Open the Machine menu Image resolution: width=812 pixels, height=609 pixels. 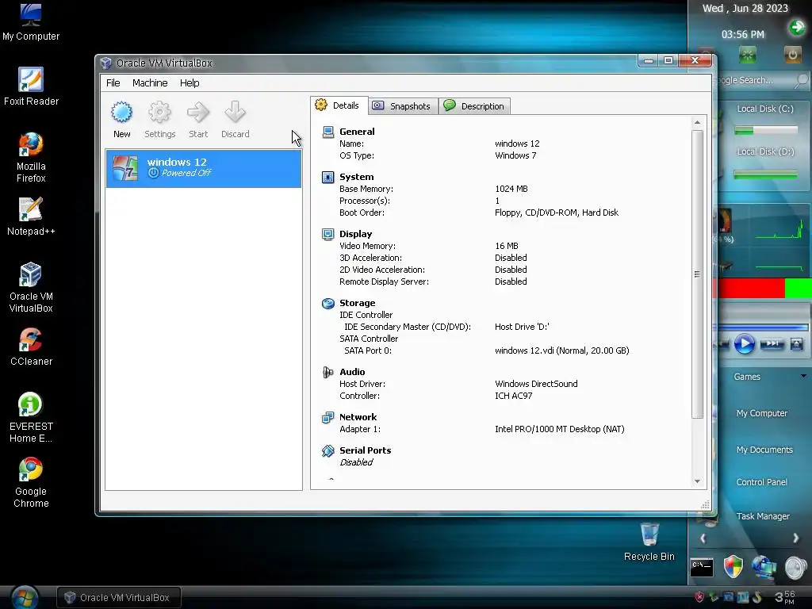[x=150, y=82]
